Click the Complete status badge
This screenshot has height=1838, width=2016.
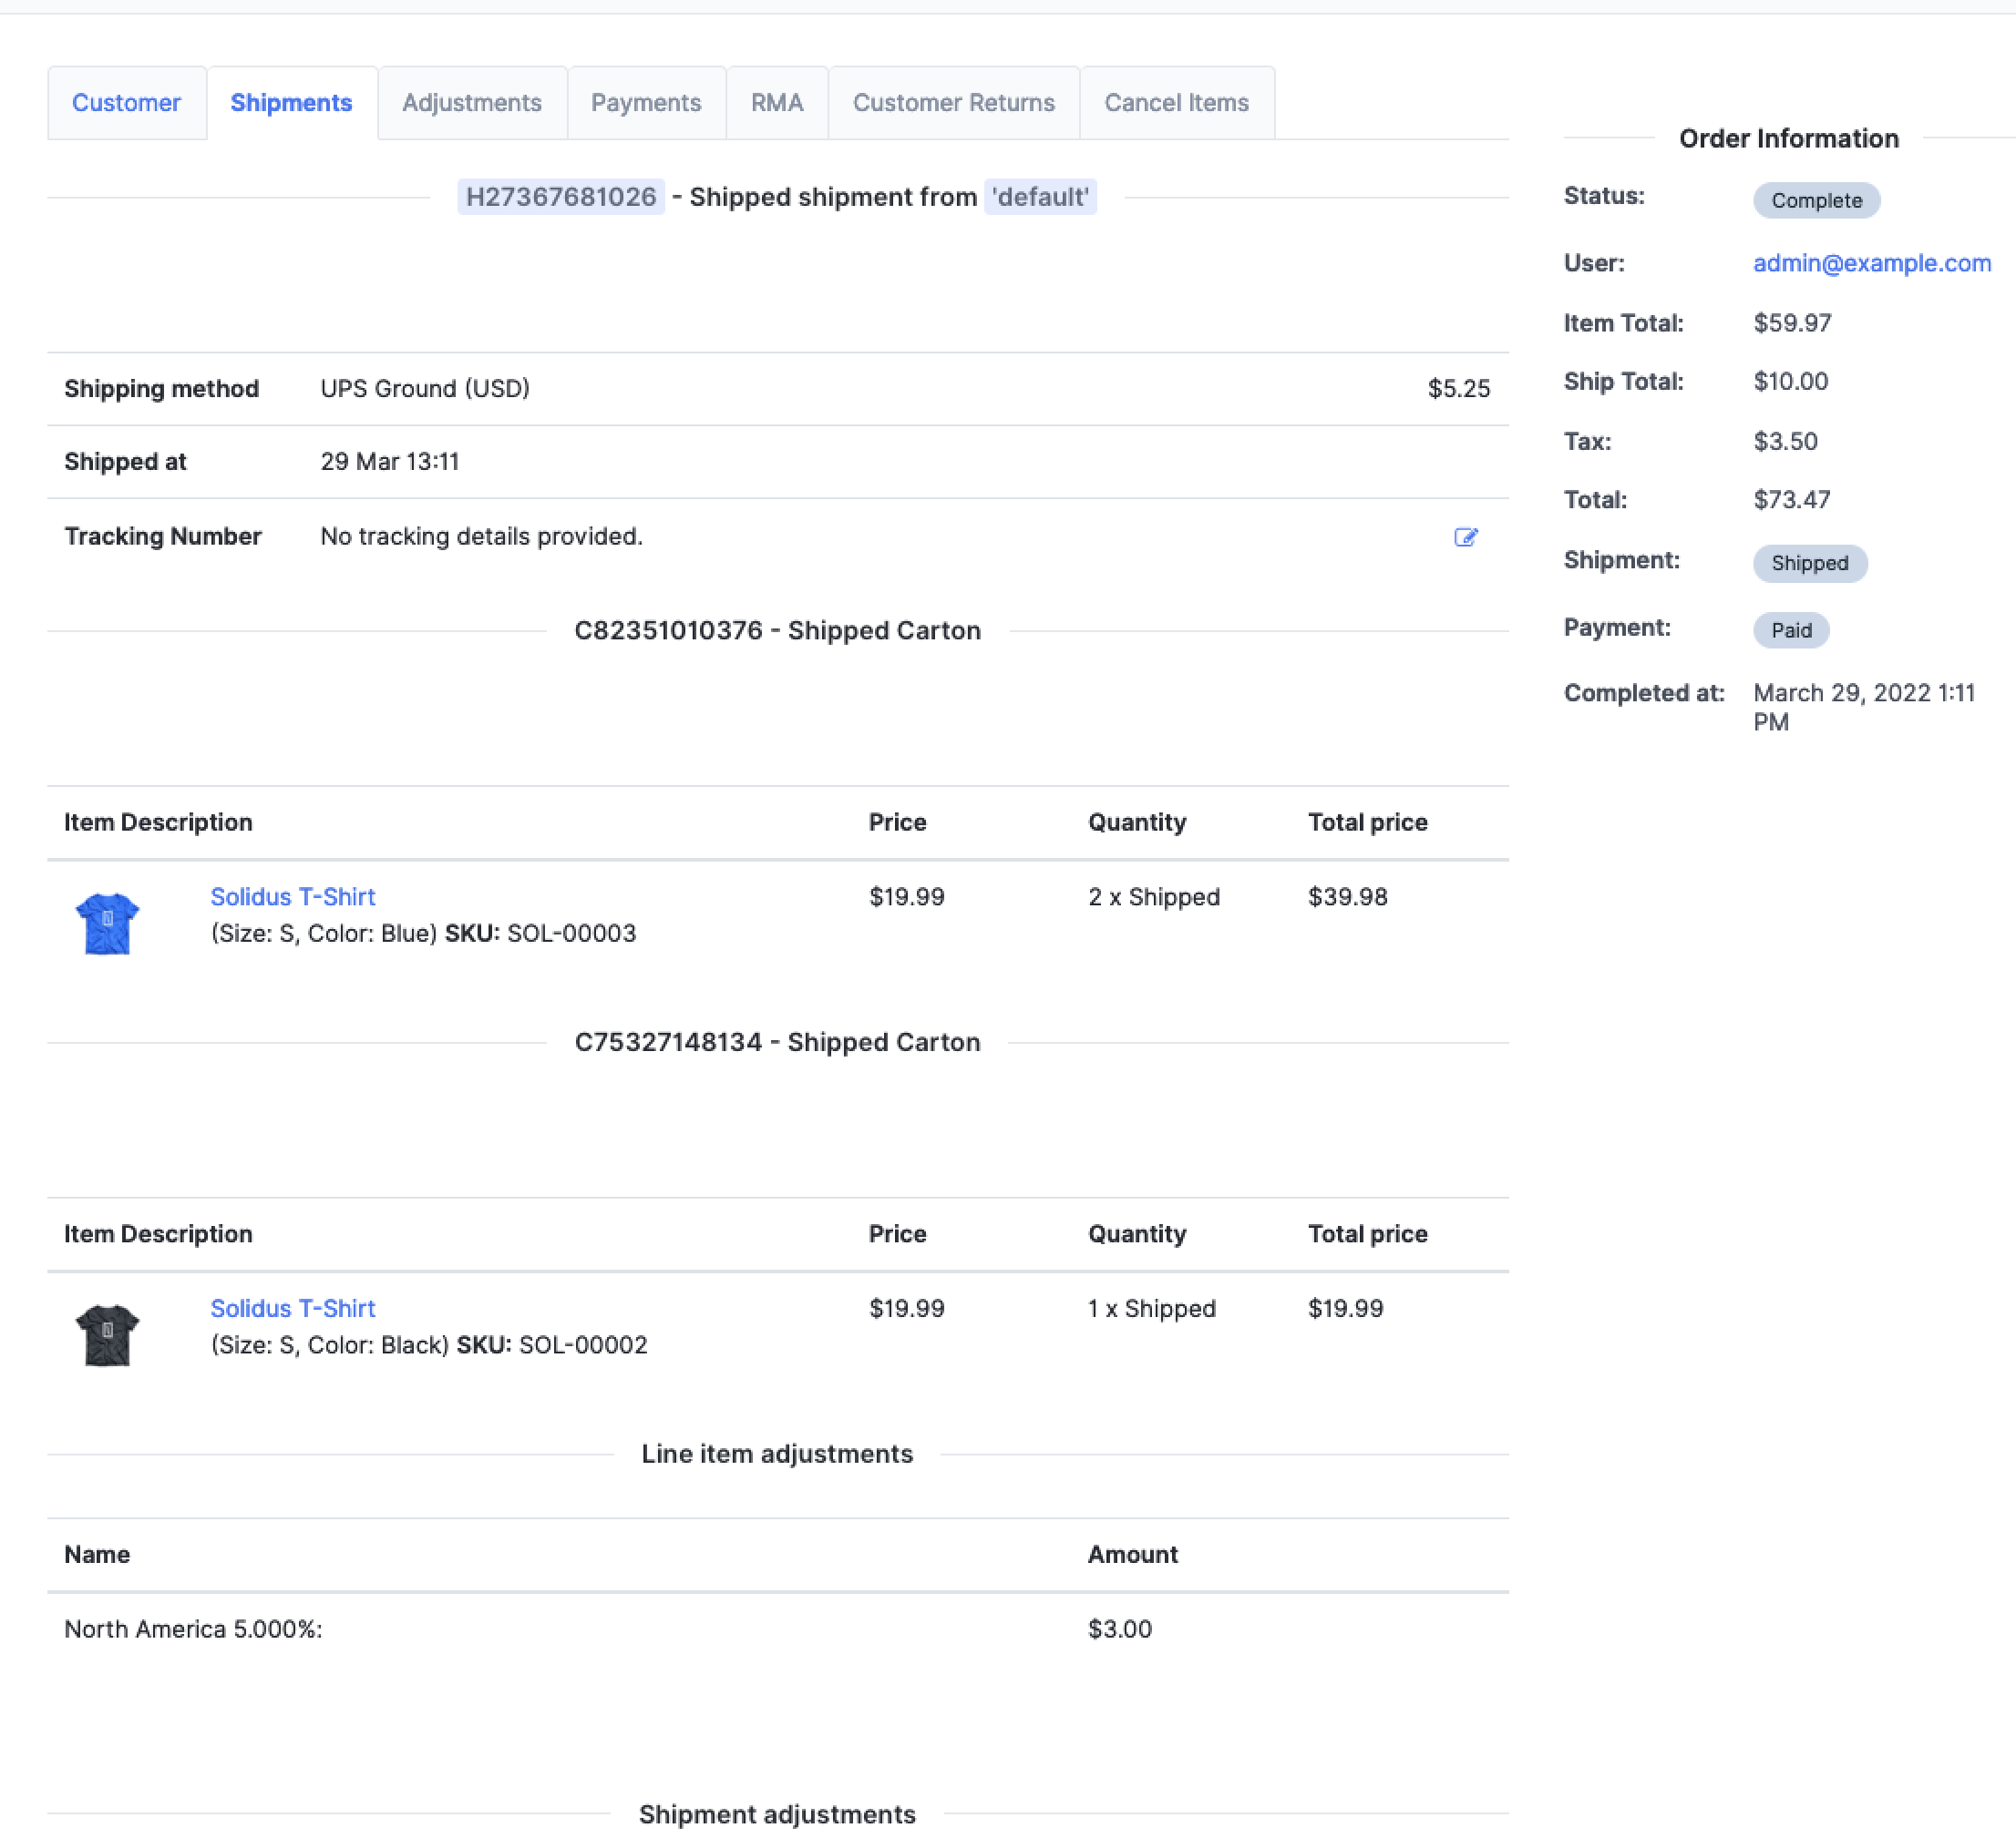(1815, 199)
